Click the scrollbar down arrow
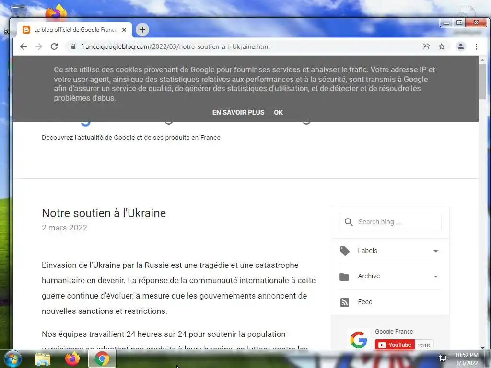Viewport: 491px width, 368px height. [482, 348]
